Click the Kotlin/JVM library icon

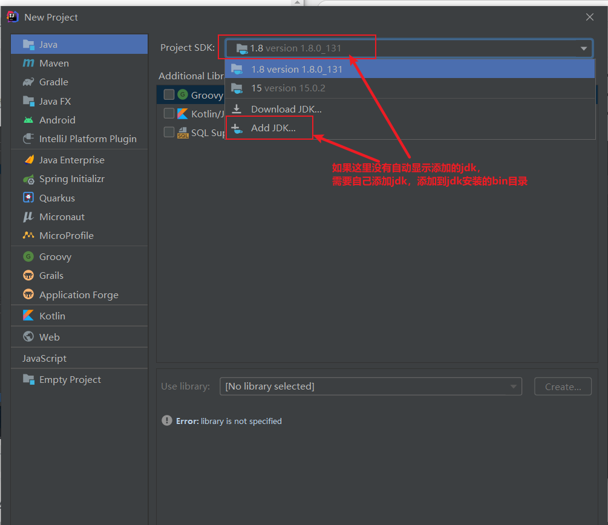click(183, 114)
